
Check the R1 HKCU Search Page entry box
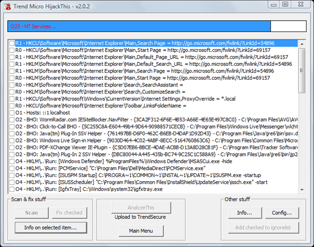(x=12, y=43)
